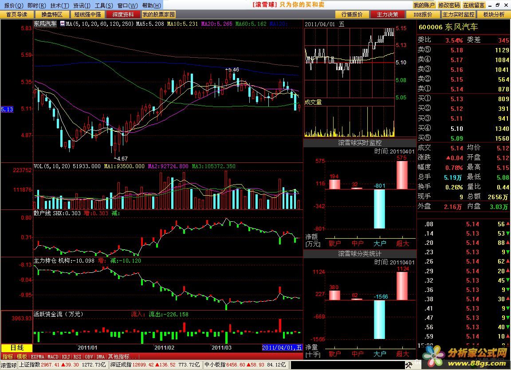Click the -1566 大户 bar in category stats
The width and height of the screenshot is (511, 370).
(x=379, y=320)
